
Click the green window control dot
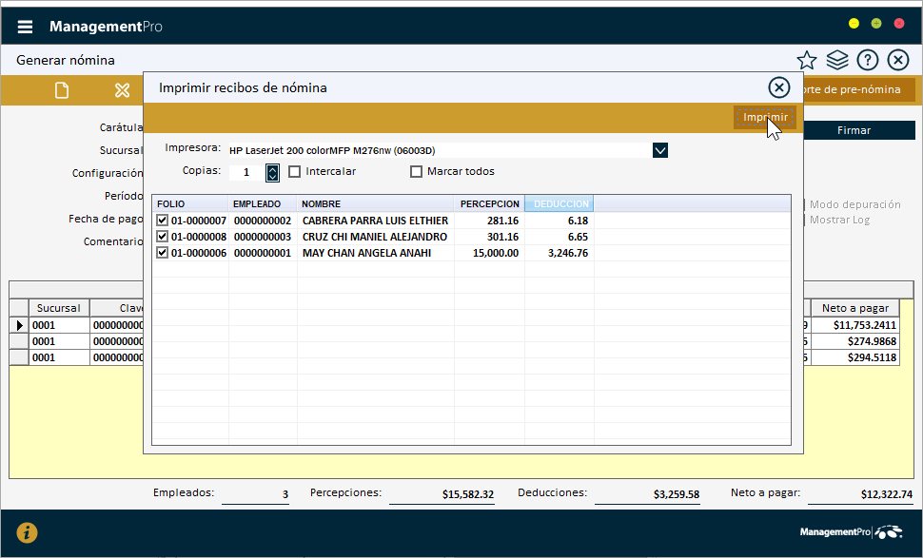[x=876, y=24]
